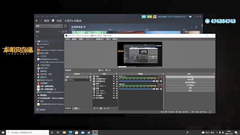Screen dimensions: 240x135
Task: Switch to the 场景 tab in OBS
Action: click(x=76, y=108)
